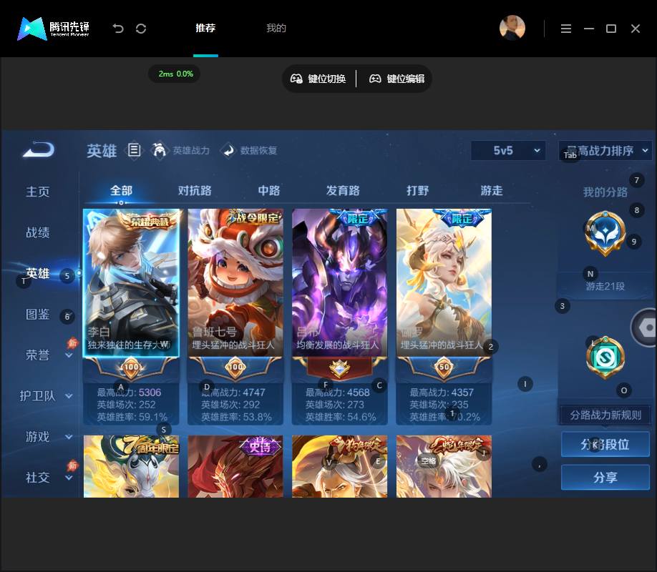Open the user avatar profile
Viewport: 657px width, 572px height.
click(512, 28)
